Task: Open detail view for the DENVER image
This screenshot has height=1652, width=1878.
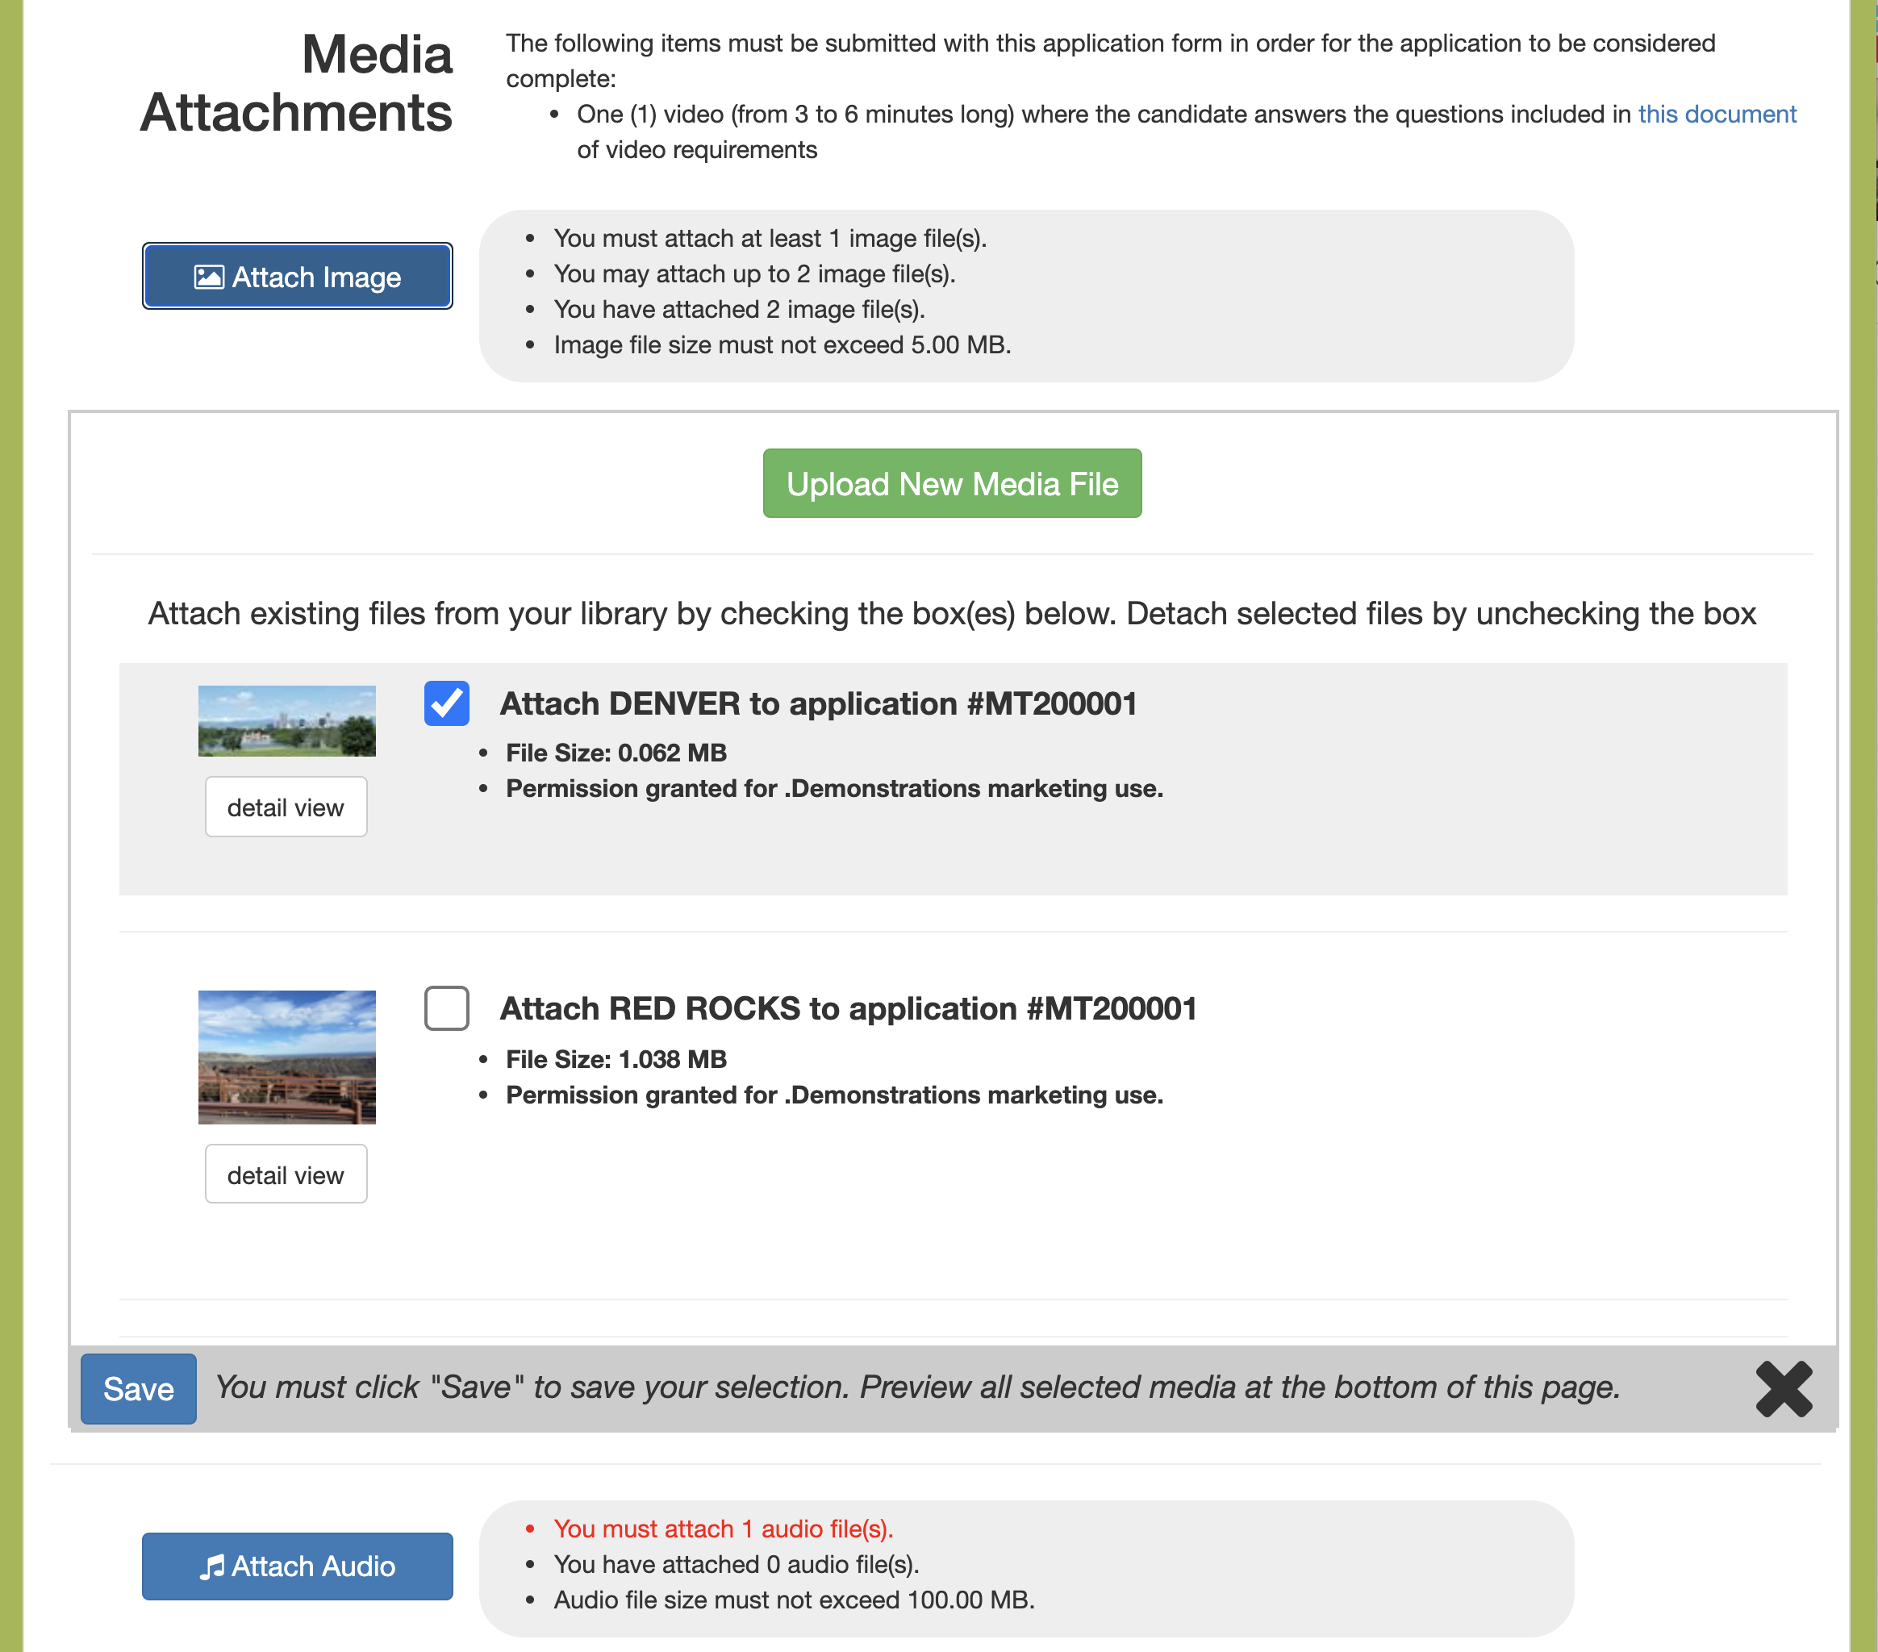Action: point(286,807)
